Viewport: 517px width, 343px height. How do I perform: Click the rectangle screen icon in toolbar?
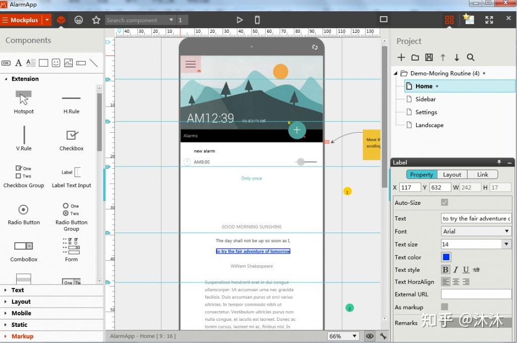pyautogui.click(x=384, y=20)
